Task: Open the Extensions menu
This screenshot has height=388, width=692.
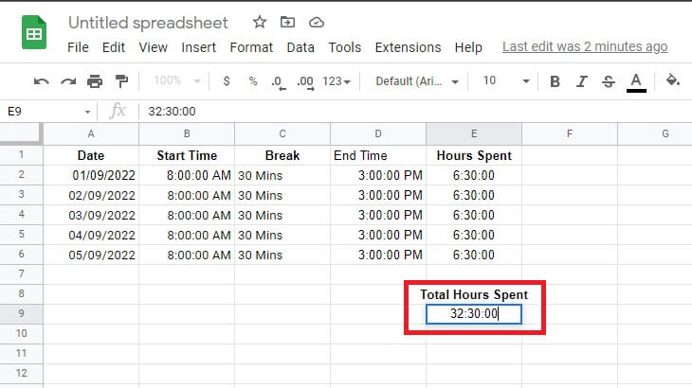Action: [408, 47]
